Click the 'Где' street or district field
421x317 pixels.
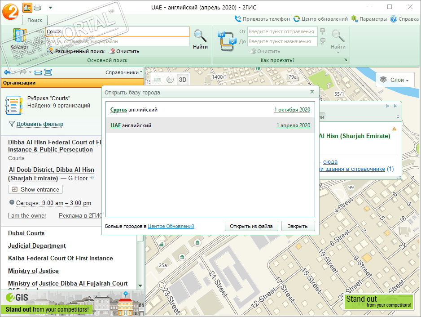(118, 41)
